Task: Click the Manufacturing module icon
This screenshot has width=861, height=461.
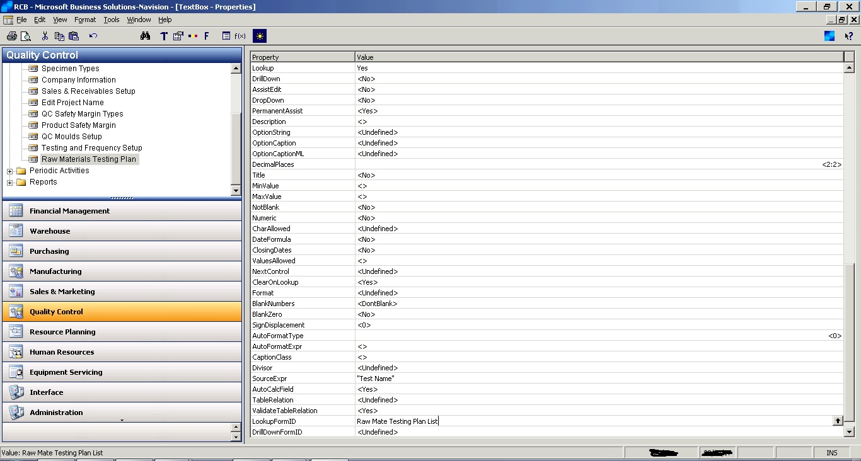Action: (x=16, y=271)
